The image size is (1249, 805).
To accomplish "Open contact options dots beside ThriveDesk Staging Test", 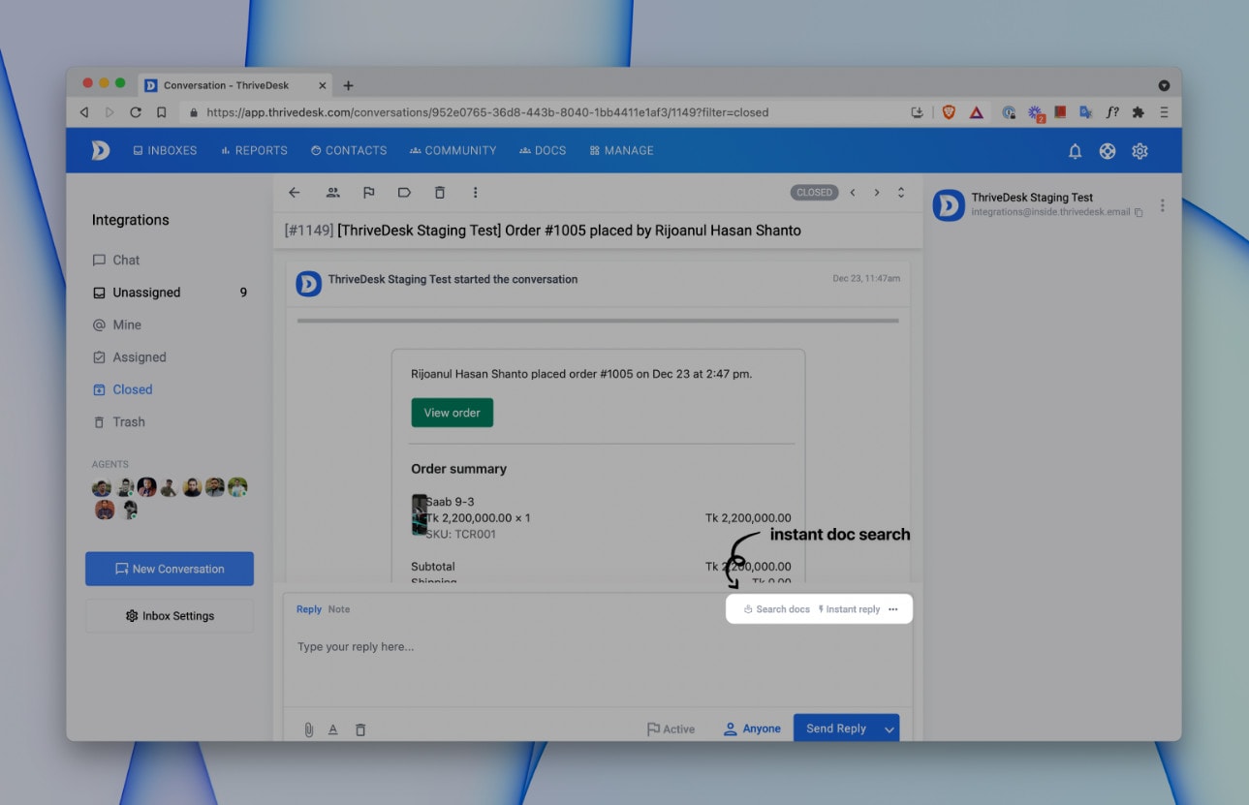I will point(1162,205).
